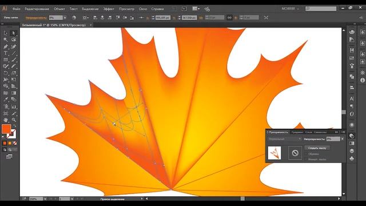Open the Align panel icon in dock

pyautogui.click(x=352, y=88)
